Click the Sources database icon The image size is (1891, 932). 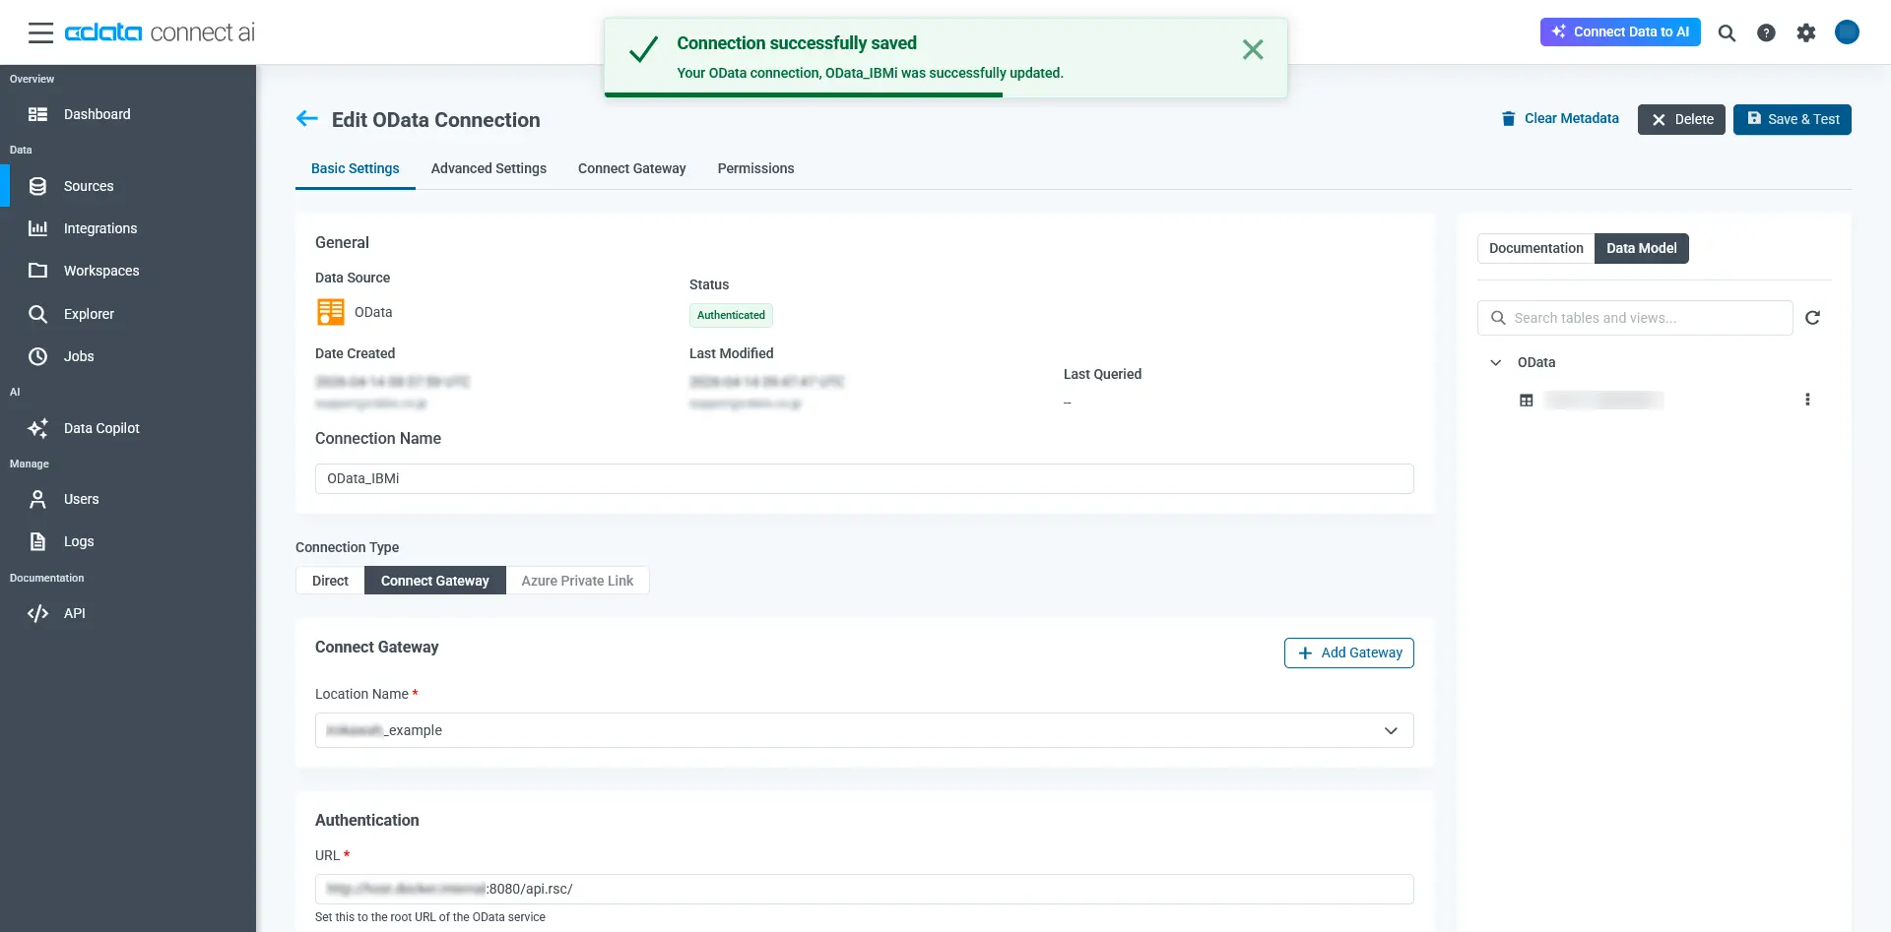37,186
